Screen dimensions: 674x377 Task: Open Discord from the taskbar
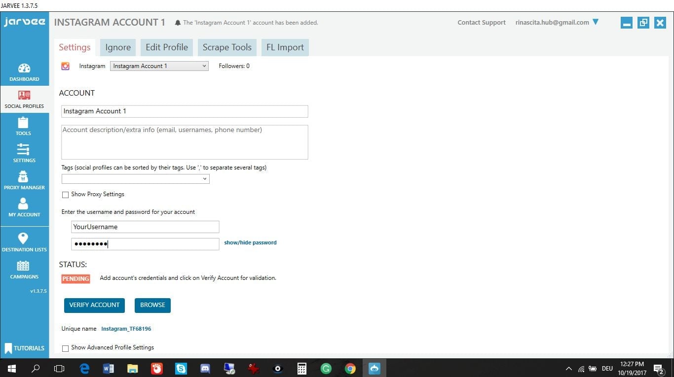point(205,368)
